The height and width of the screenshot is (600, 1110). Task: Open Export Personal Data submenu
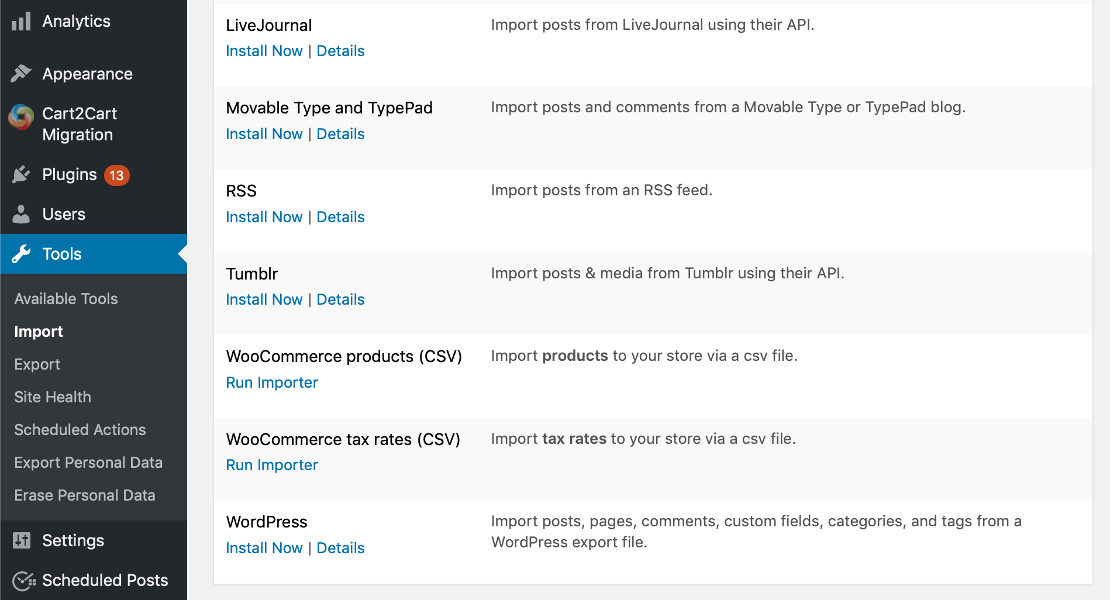88,463
